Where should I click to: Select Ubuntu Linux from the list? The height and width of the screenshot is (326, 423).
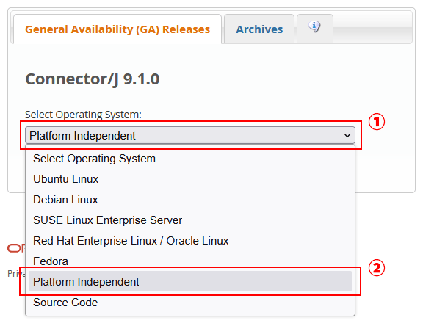pyautogui.click(x=190, y=179)
